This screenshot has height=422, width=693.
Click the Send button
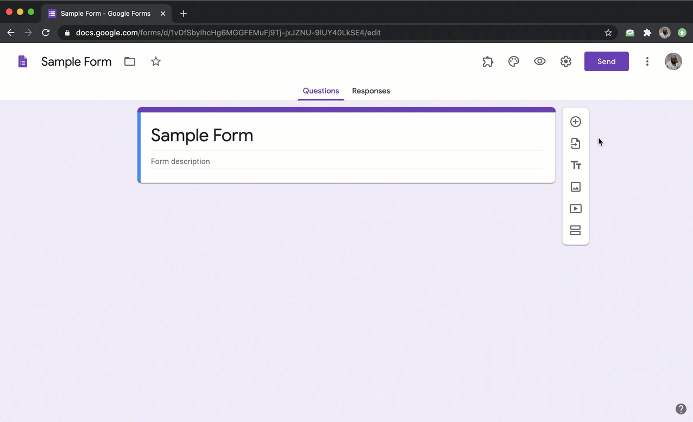[606, 61]
